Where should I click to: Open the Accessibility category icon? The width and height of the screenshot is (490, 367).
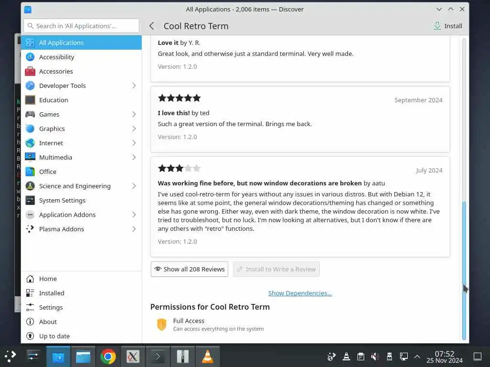click(x=30, y=57)
